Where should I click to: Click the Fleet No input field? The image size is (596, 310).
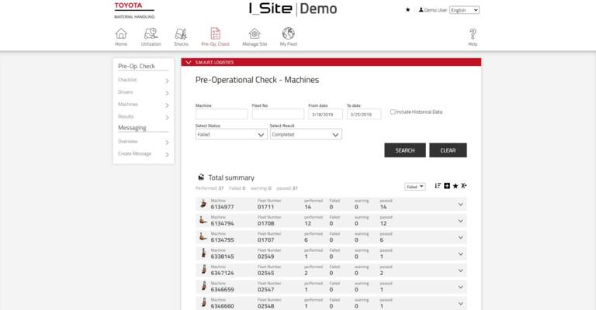[x=278, y=114]
